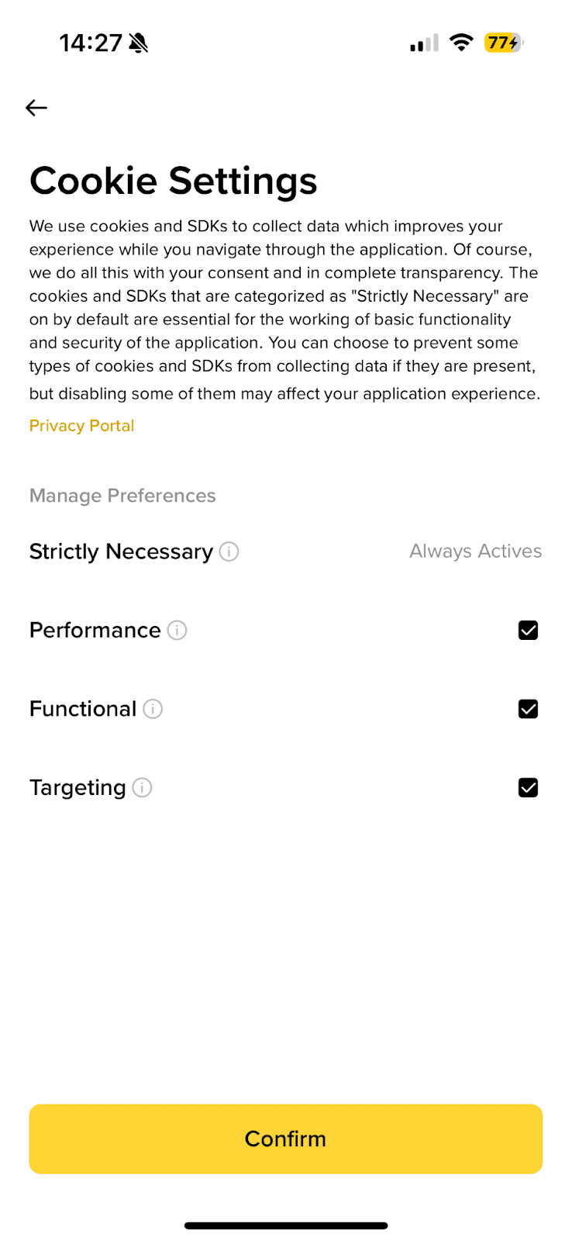Show info for Functional cookies
Viewport: 572px width, 1241px height.
coord(153,709)
